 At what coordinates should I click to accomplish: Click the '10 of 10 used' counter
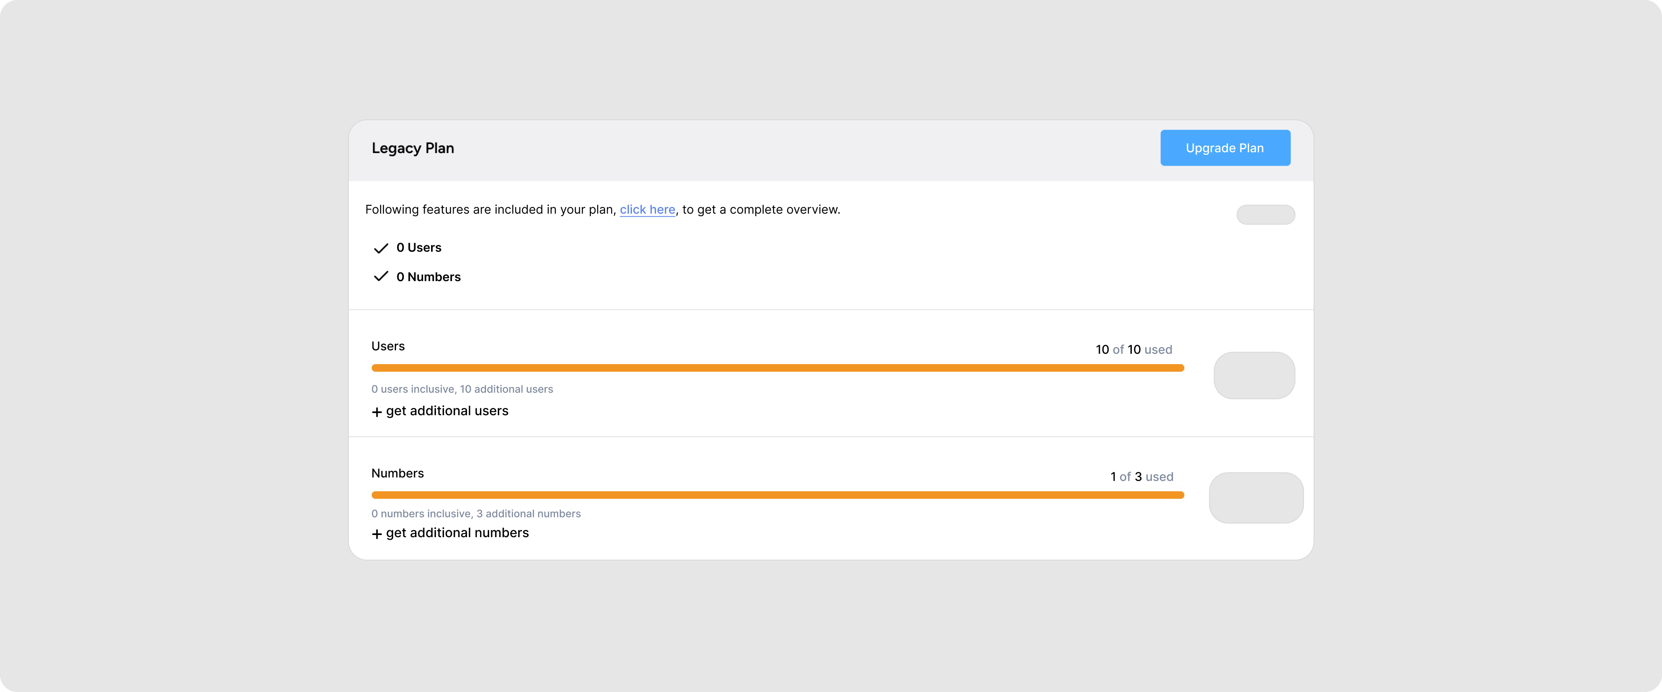[x=1134, y=349]
